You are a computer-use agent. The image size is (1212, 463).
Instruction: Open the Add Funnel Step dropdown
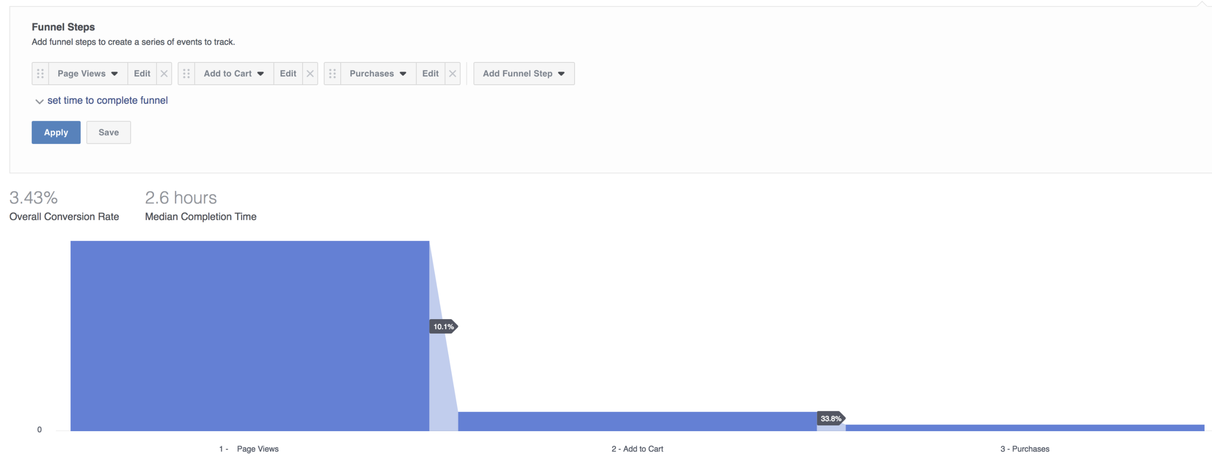coord(524,74)
